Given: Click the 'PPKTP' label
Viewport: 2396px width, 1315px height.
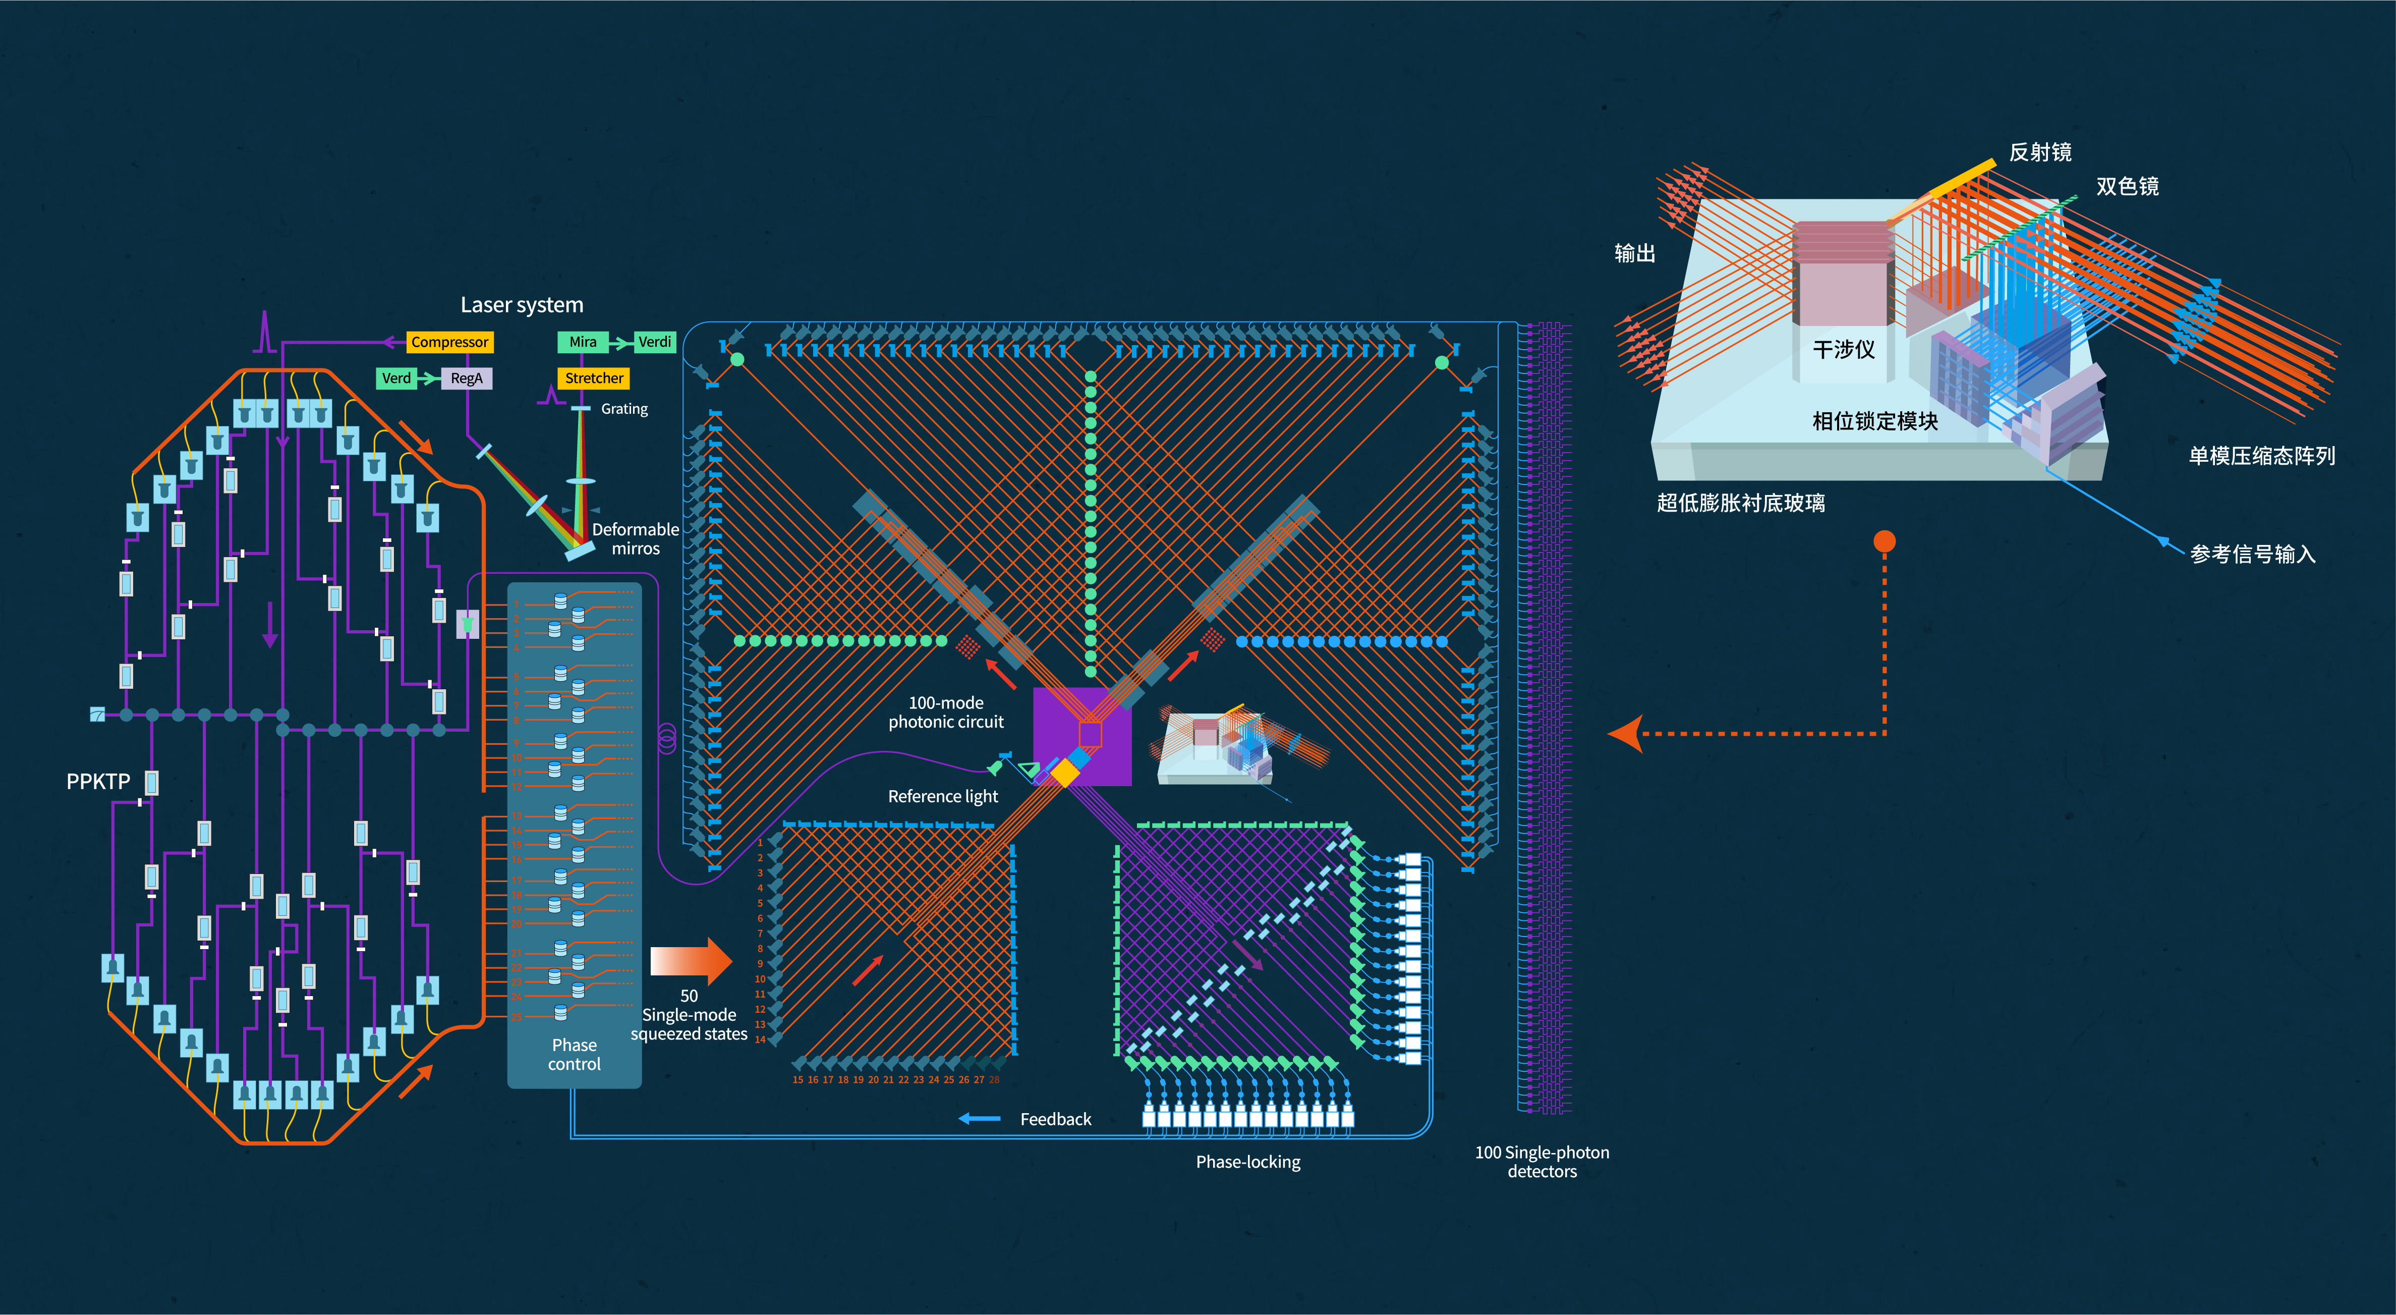Looking at the screenshot, I should click(98, 782).
